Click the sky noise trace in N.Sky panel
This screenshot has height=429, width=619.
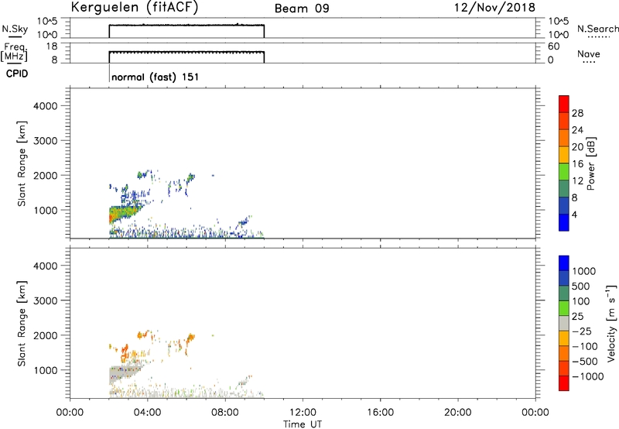(186, 26)
